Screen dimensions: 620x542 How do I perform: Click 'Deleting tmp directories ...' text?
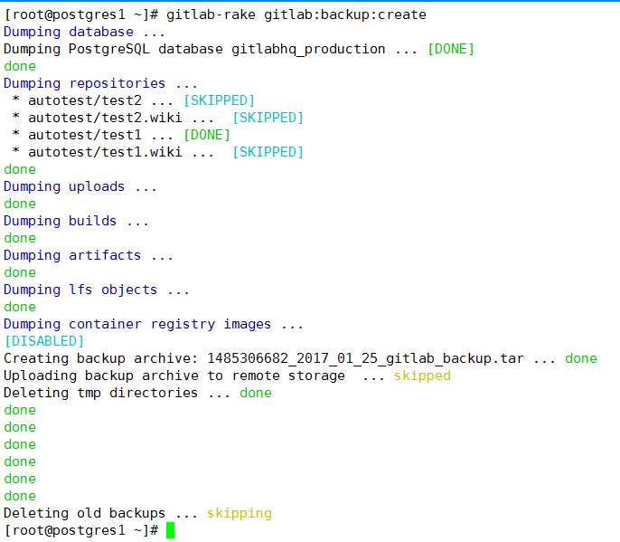pos(117,393)
